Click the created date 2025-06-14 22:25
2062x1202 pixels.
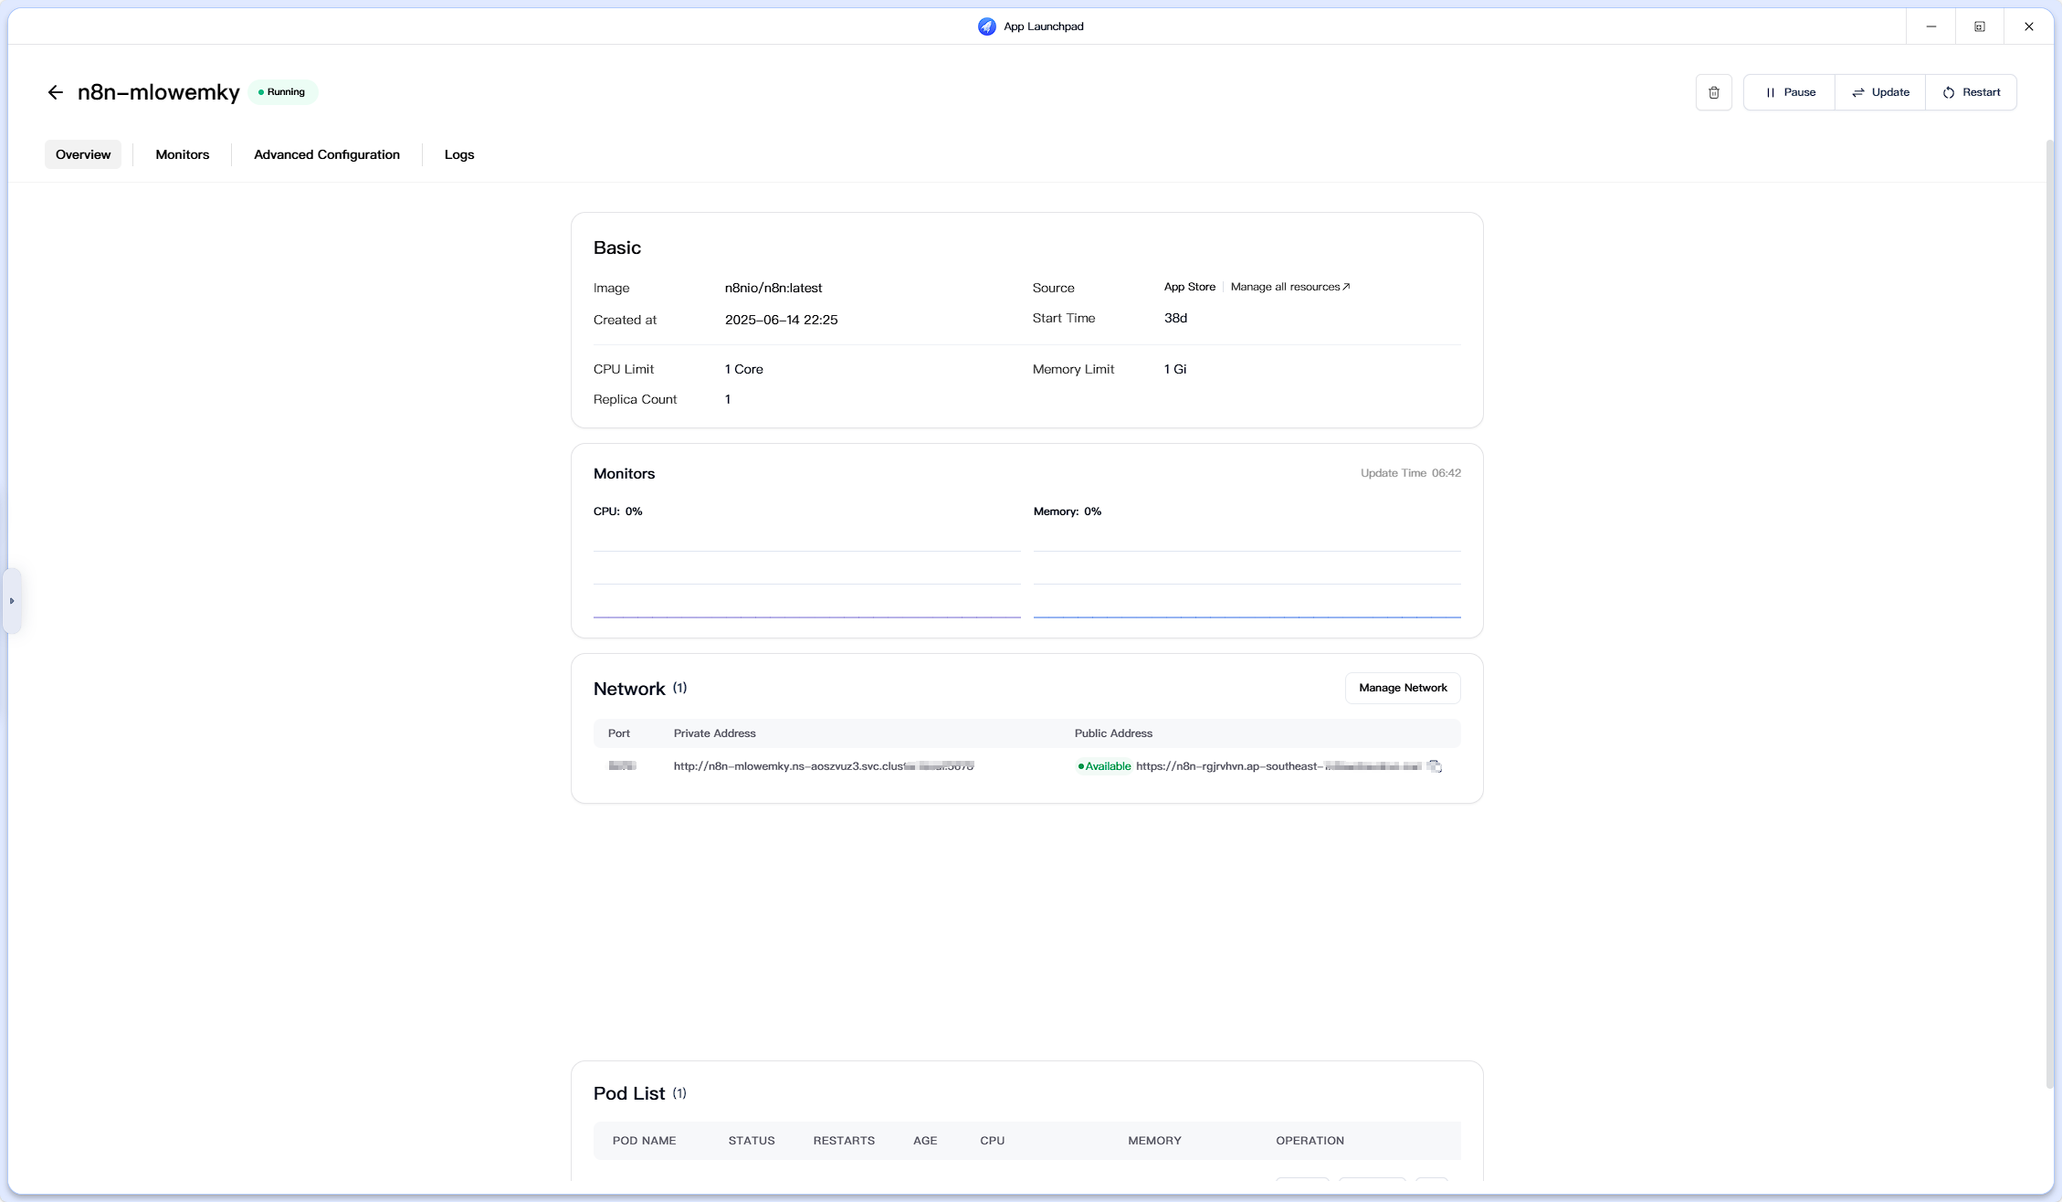point(781,320)
